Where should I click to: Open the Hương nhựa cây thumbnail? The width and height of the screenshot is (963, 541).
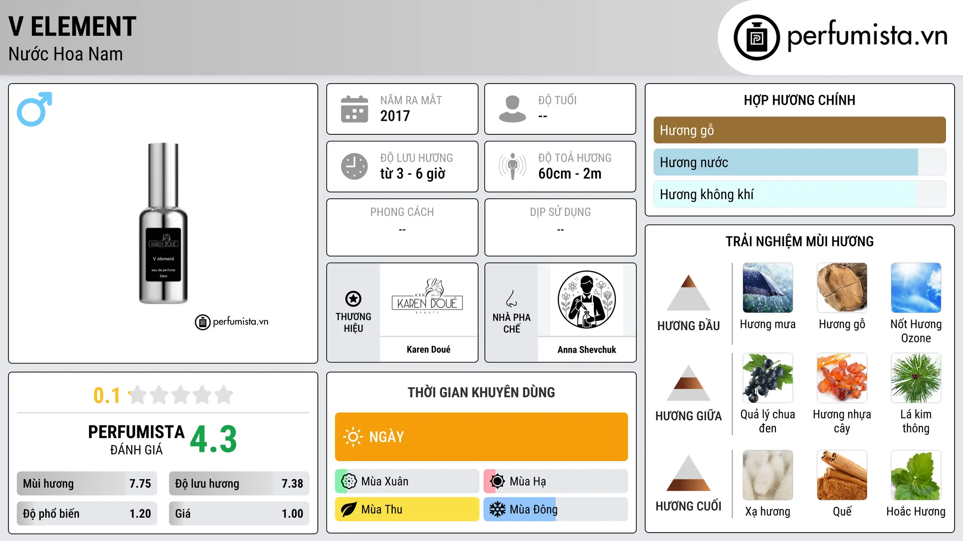point(842,378)
